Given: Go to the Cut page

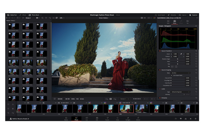Looking at the screenshot, I should (x=87, y=119).
